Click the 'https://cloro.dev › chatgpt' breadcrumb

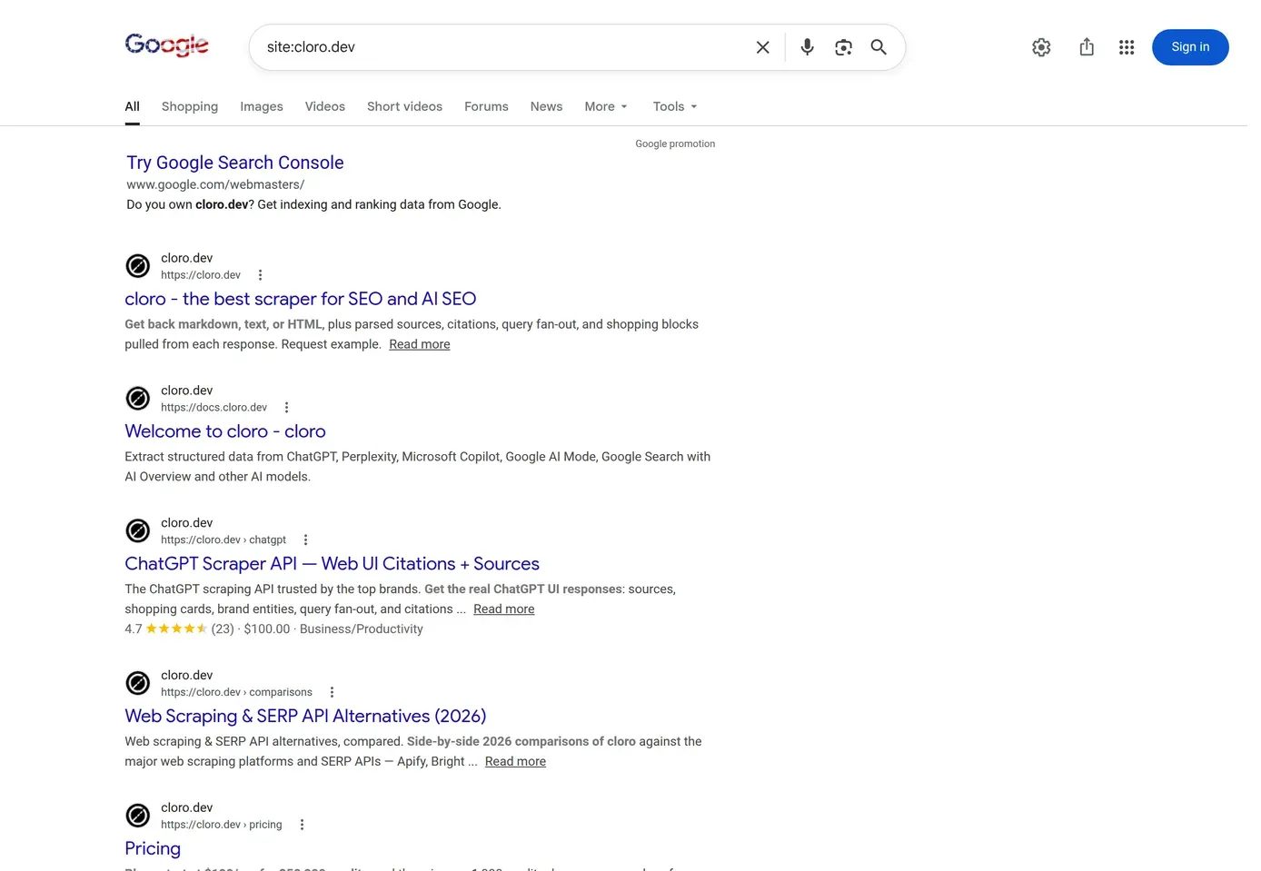click(x=223, y=539)
